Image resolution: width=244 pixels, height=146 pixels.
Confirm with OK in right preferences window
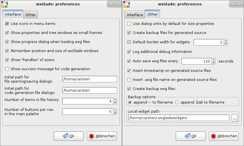pos(191,136)
